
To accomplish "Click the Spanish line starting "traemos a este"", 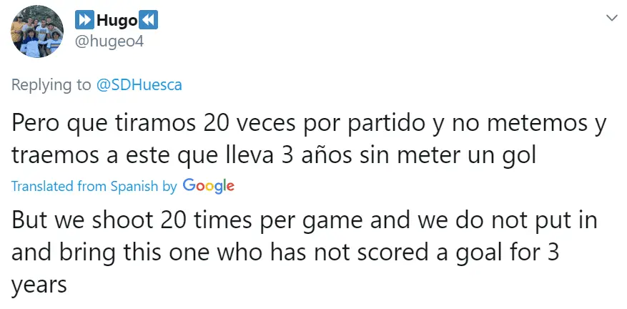I will (x=273, y=153).
